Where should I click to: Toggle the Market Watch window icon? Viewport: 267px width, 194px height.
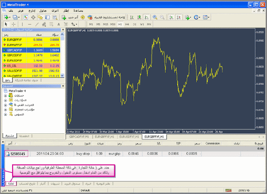[x=26, y=17]
